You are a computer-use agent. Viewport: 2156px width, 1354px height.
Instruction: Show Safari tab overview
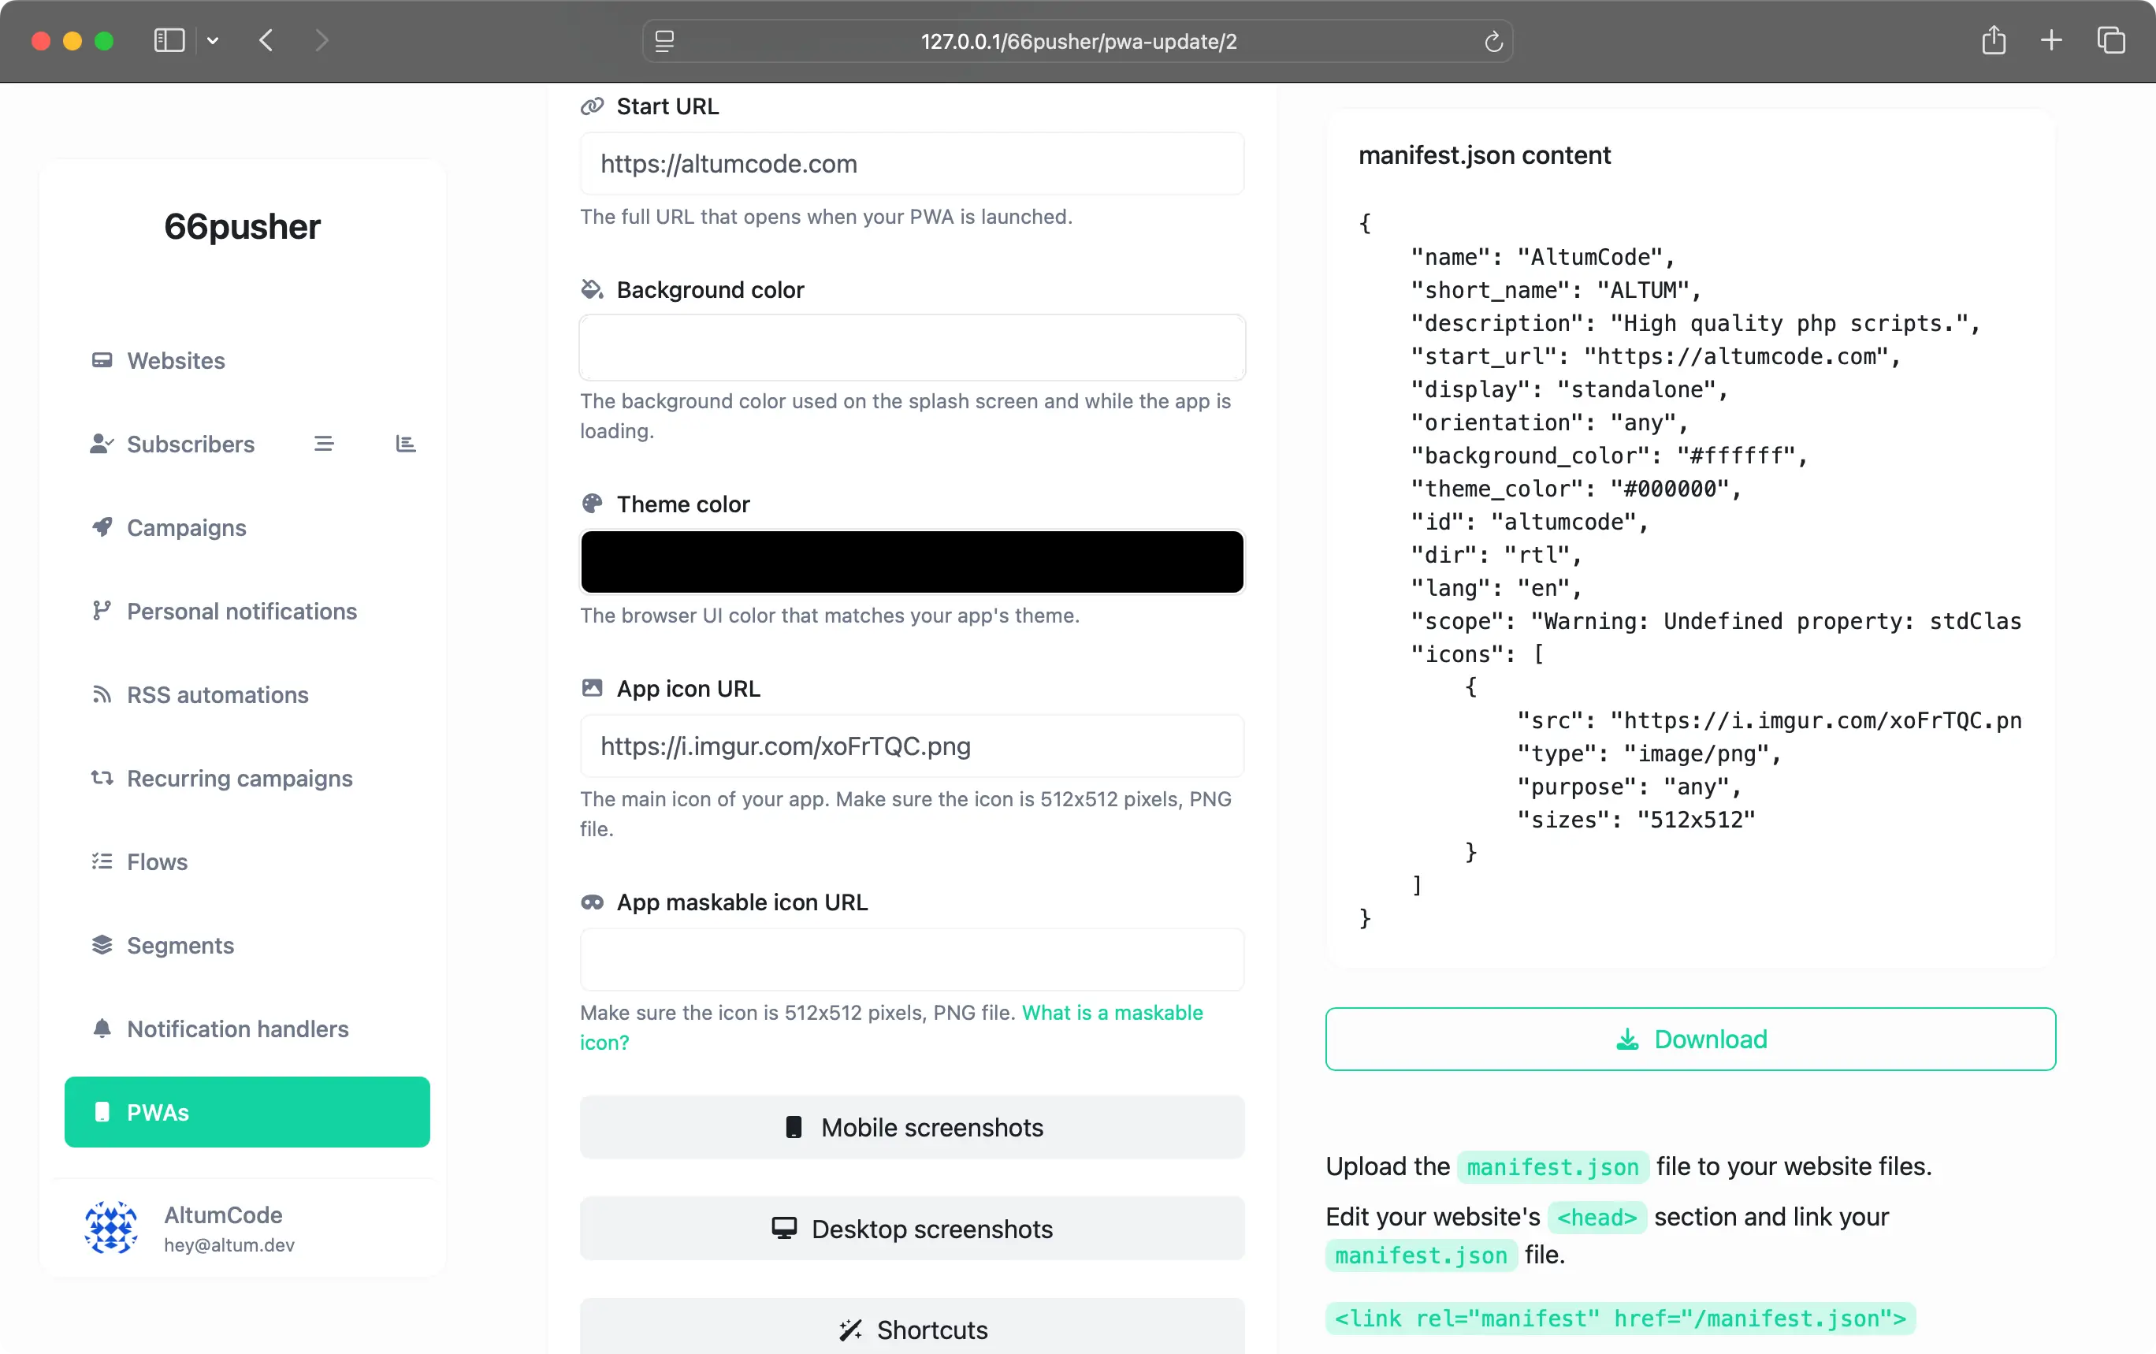(x=2111, y=40)
